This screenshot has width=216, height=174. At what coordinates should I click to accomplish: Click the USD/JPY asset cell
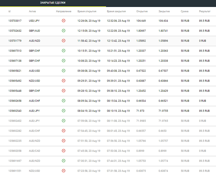coord(34,21)
